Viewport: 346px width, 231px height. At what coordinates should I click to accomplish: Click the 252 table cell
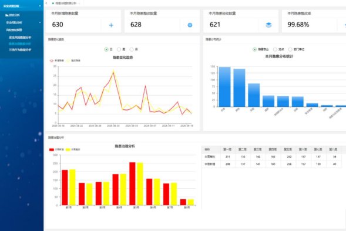tap(289, 157)
